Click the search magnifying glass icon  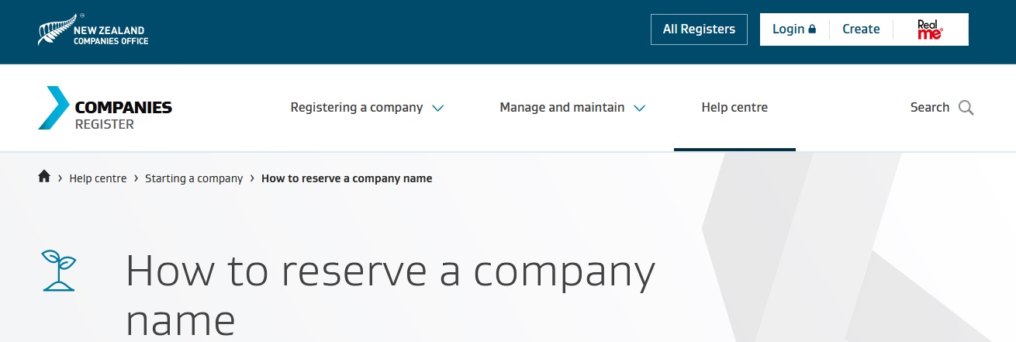966,108
